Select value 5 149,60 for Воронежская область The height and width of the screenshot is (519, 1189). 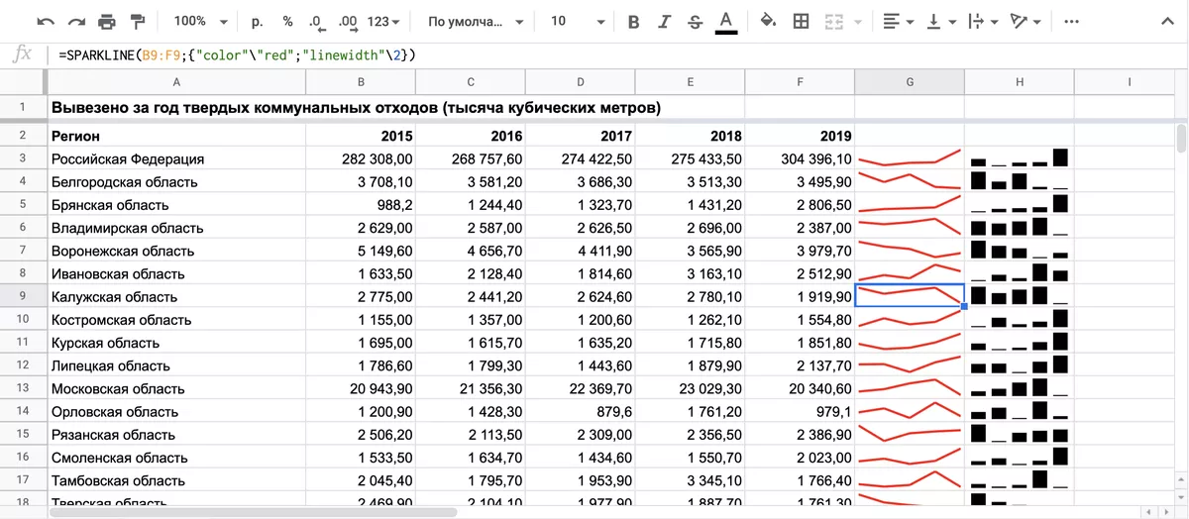click(x=361, y=251)
